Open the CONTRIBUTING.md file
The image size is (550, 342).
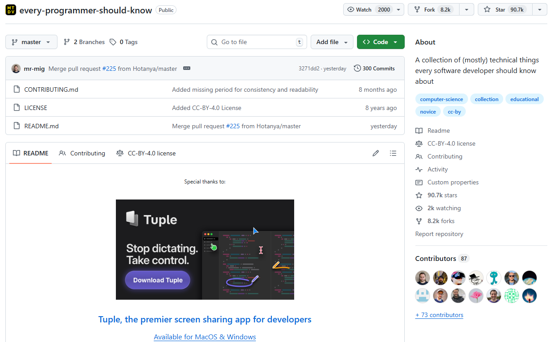click(x=51, y=90)
